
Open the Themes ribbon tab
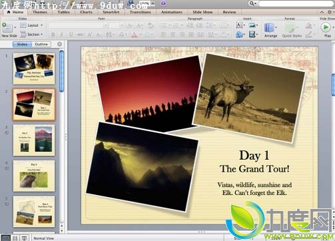coord(40,12)
